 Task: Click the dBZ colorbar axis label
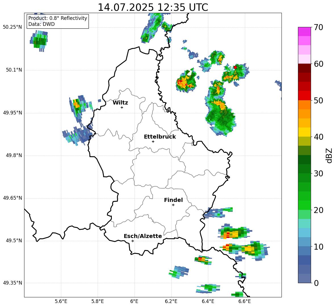pyautogui.click(x=329, y=155)
